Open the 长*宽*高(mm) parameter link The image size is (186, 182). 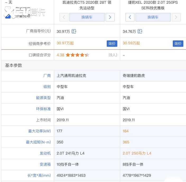pos(39,175)
